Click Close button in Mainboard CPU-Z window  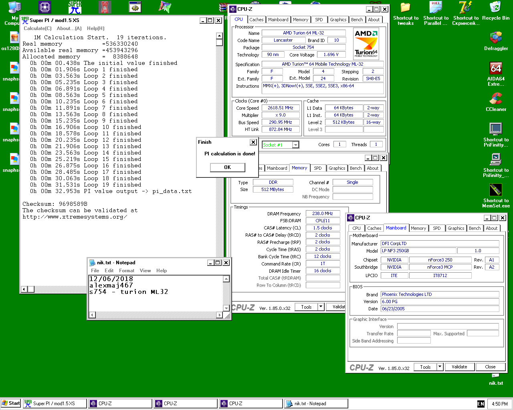click(x=490, y=367)
